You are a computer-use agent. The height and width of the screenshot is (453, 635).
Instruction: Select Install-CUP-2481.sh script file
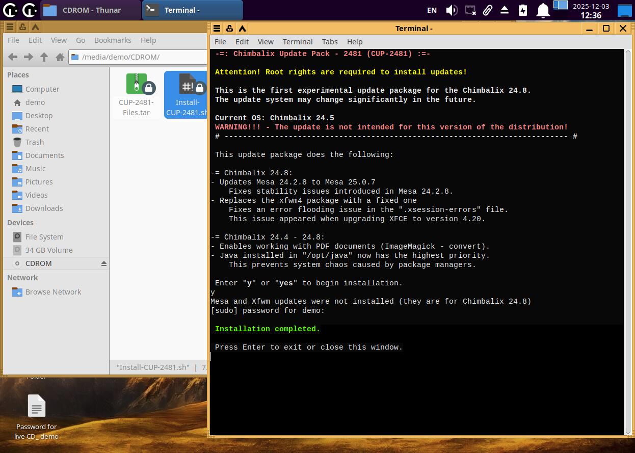coord(187,95)
